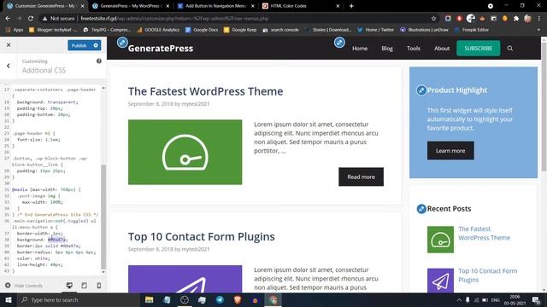Click mytest2021 author link on first post

tap(196, 104)
